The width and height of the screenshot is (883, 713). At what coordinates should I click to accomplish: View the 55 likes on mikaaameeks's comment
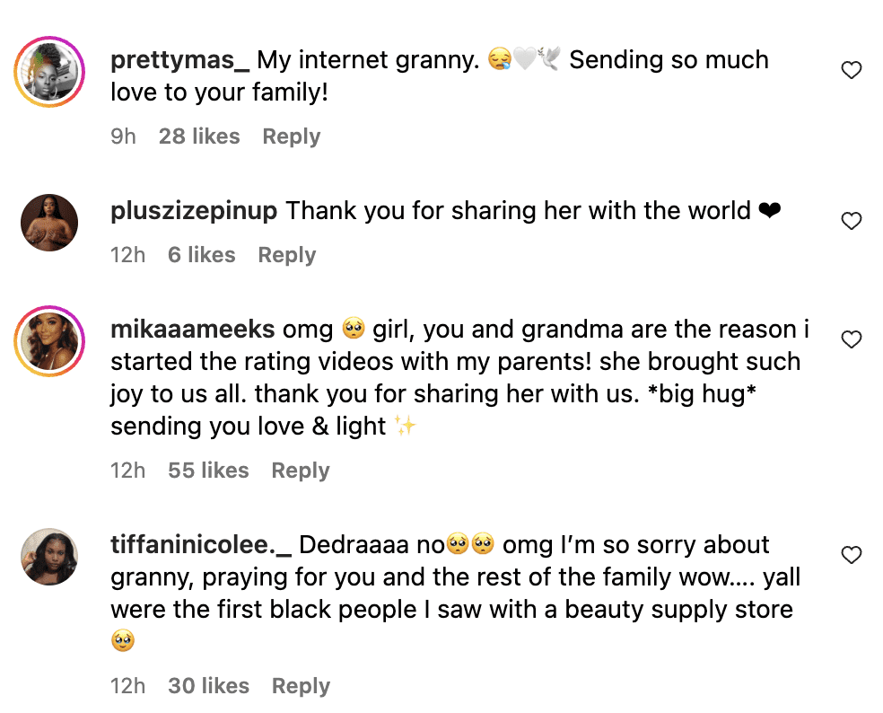point(208,470)
